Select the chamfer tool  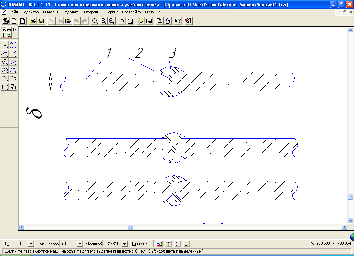[x=5, y=78]
